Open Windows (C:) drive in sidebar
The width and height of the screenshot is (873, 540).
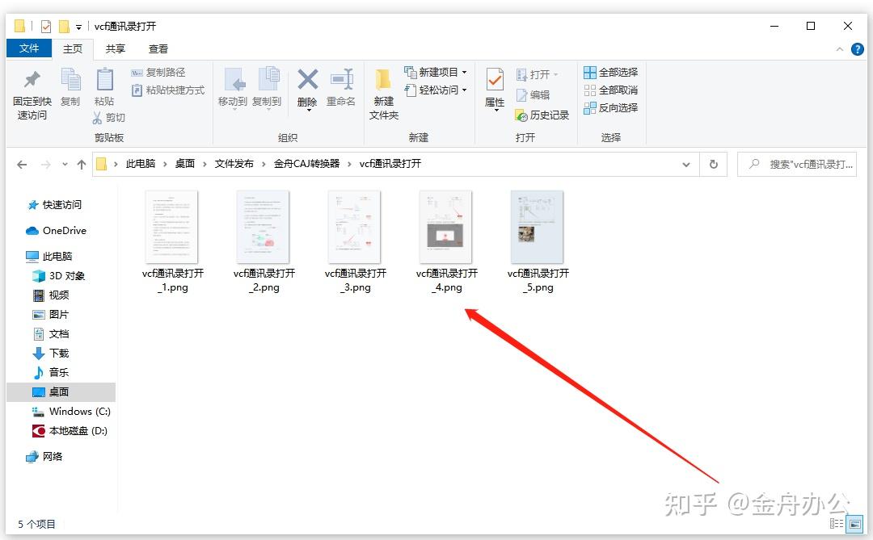tap(71, 412)
